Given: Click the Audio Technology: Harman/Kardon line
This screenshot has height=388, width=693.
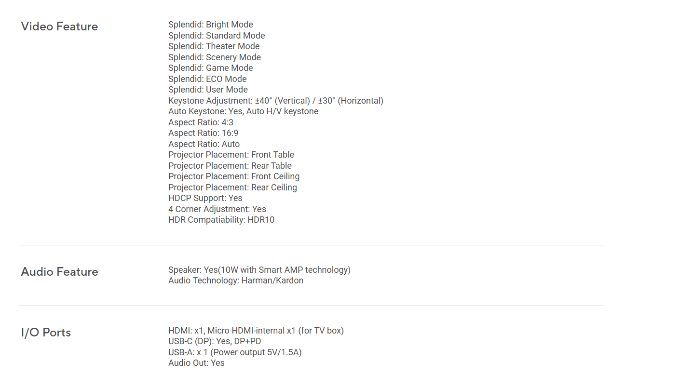Looking at the screenshot, I should [236, 281].
